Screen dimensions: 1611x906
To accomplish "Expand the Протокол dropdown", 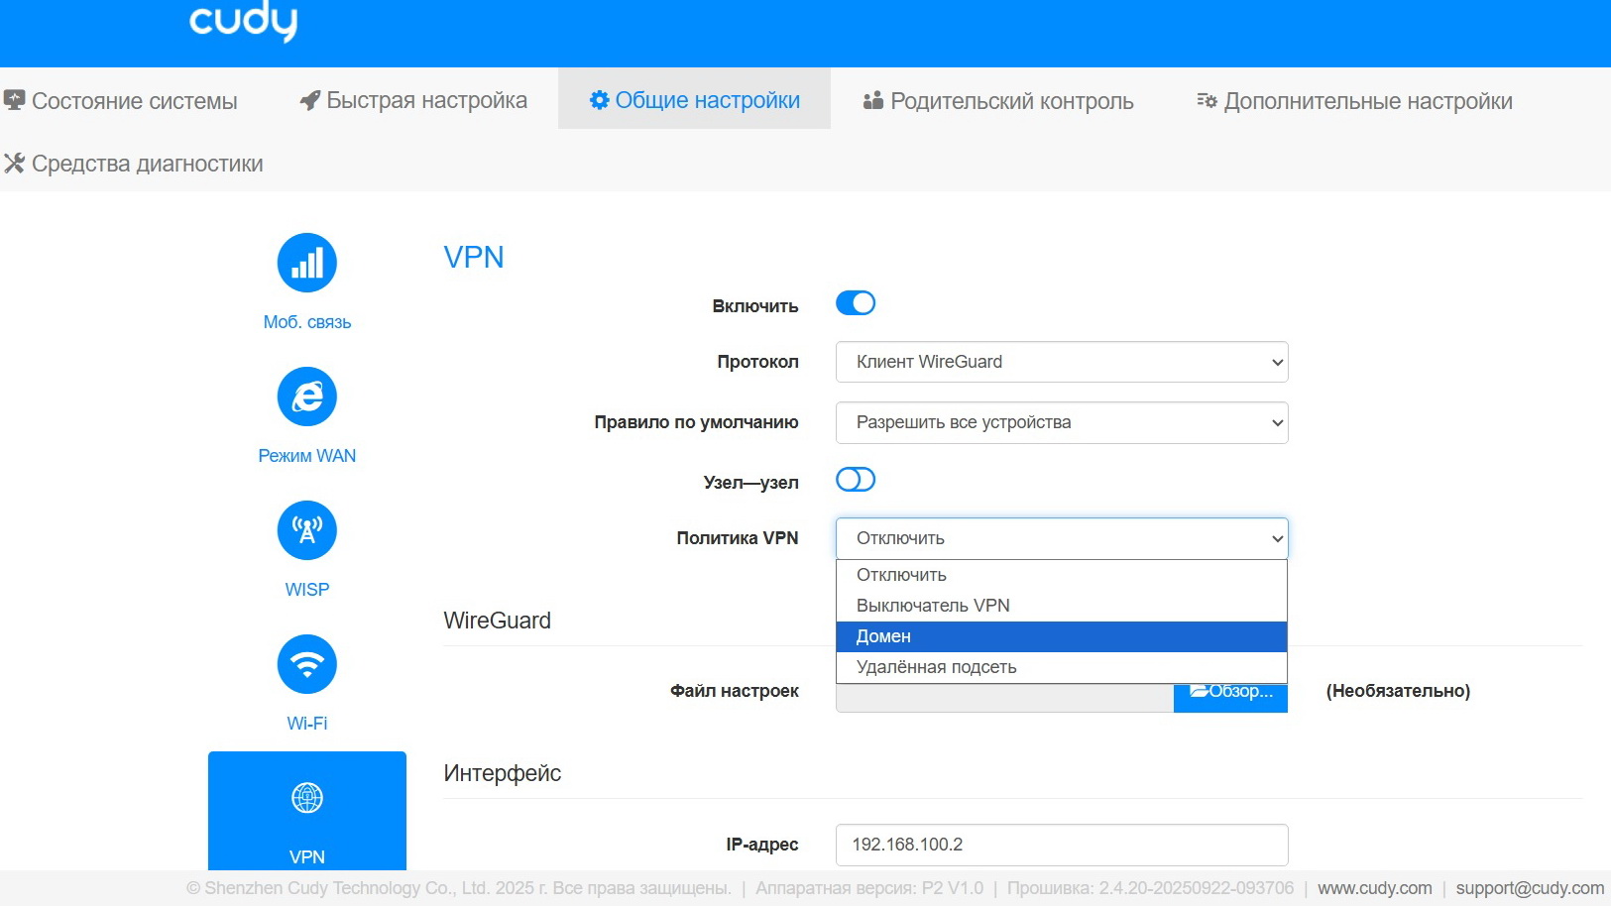I will [1062, 362].
